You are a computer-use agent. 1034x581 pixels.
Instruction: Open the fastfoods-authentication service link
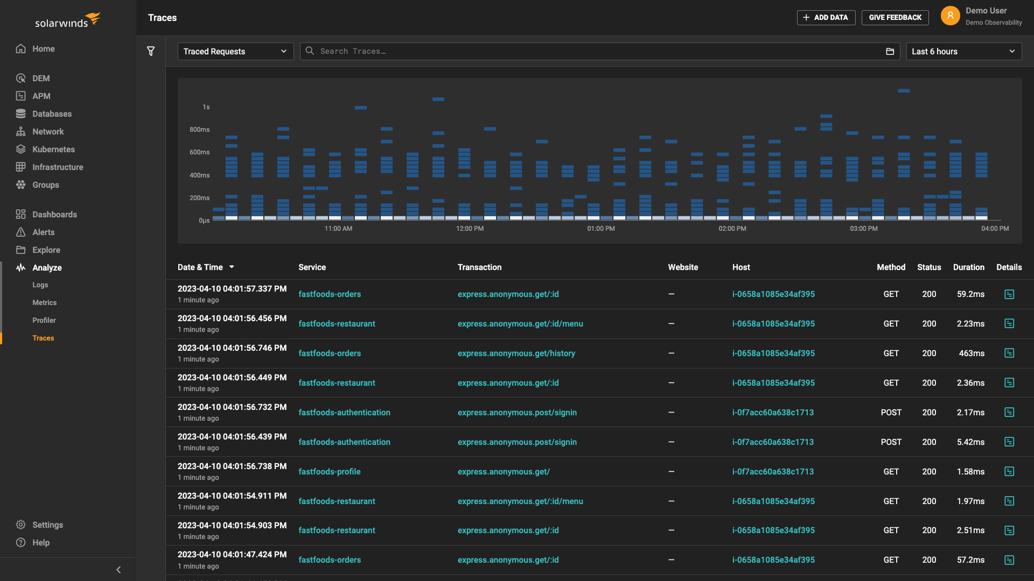[x=344, y=412]
